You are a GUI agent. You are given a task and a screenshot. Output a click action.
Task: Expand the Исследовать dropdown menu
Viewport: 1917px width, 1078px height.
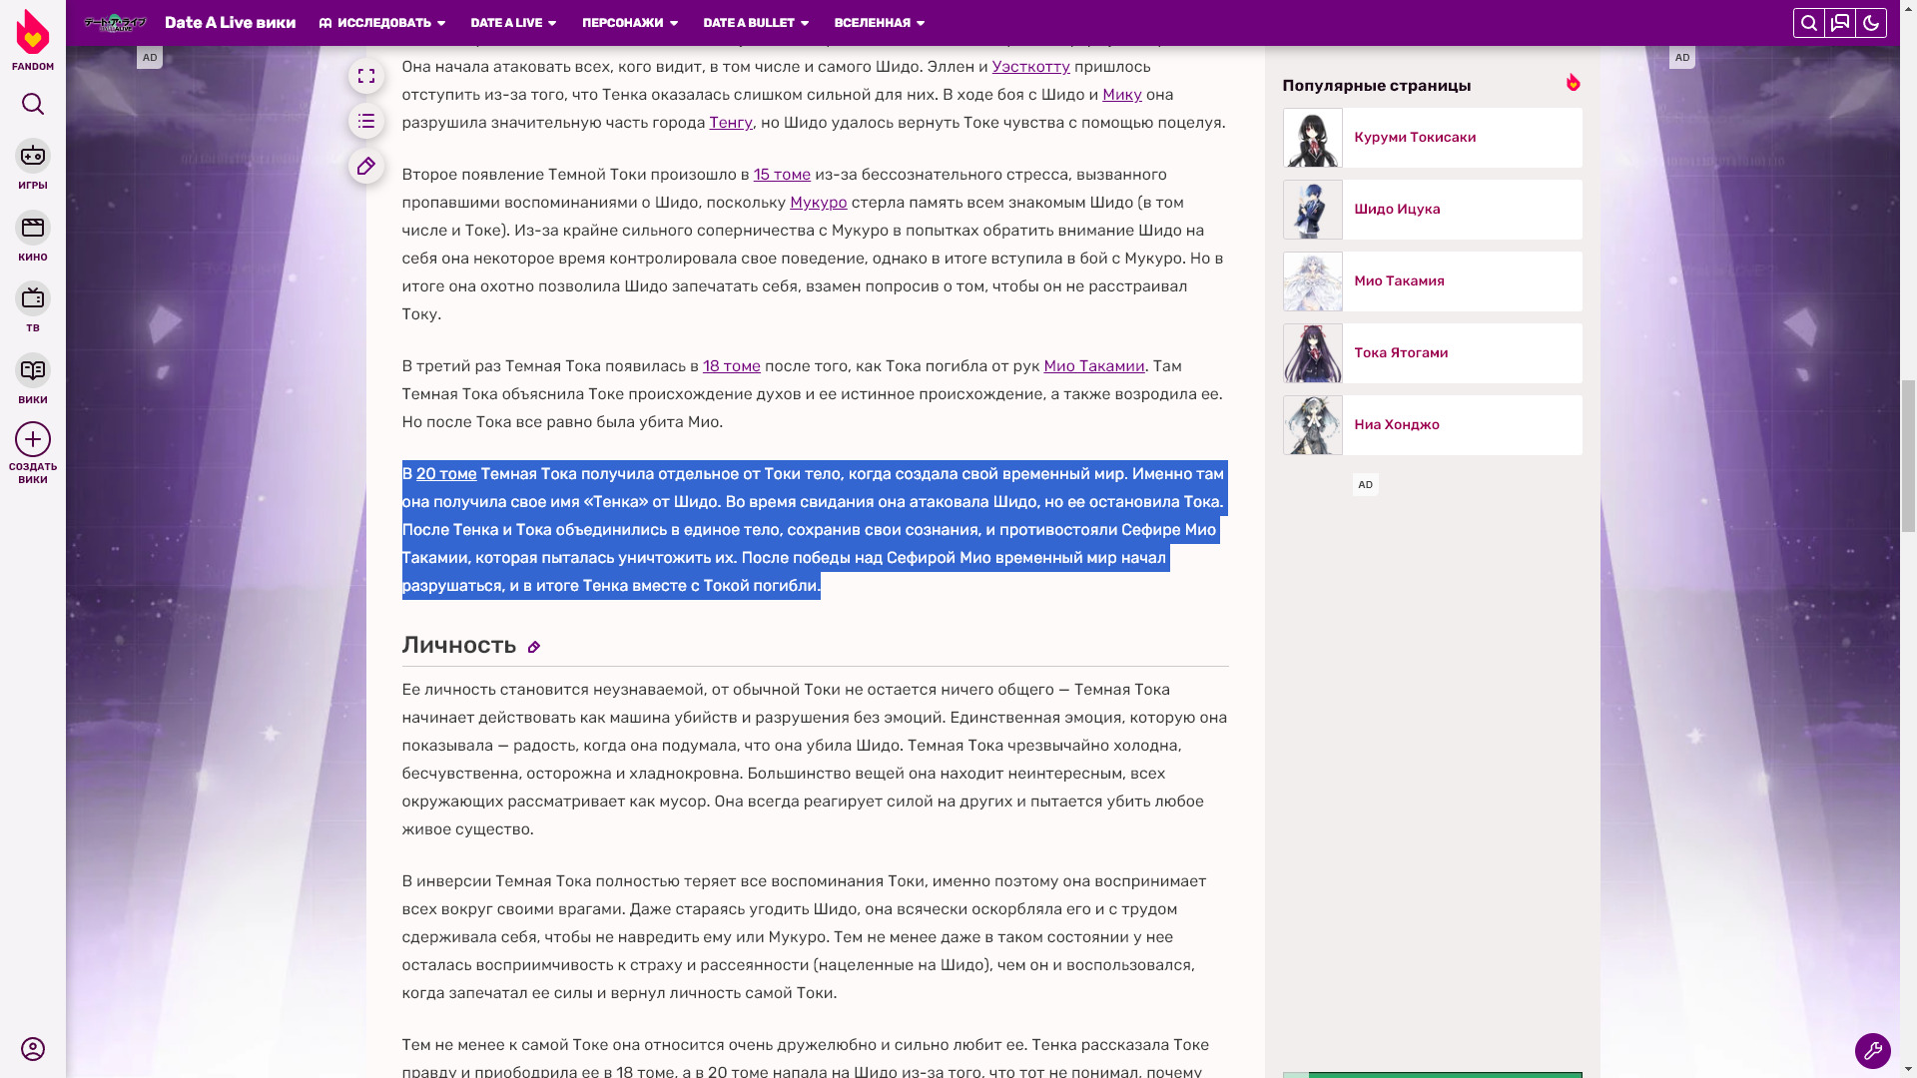(382, 23)
